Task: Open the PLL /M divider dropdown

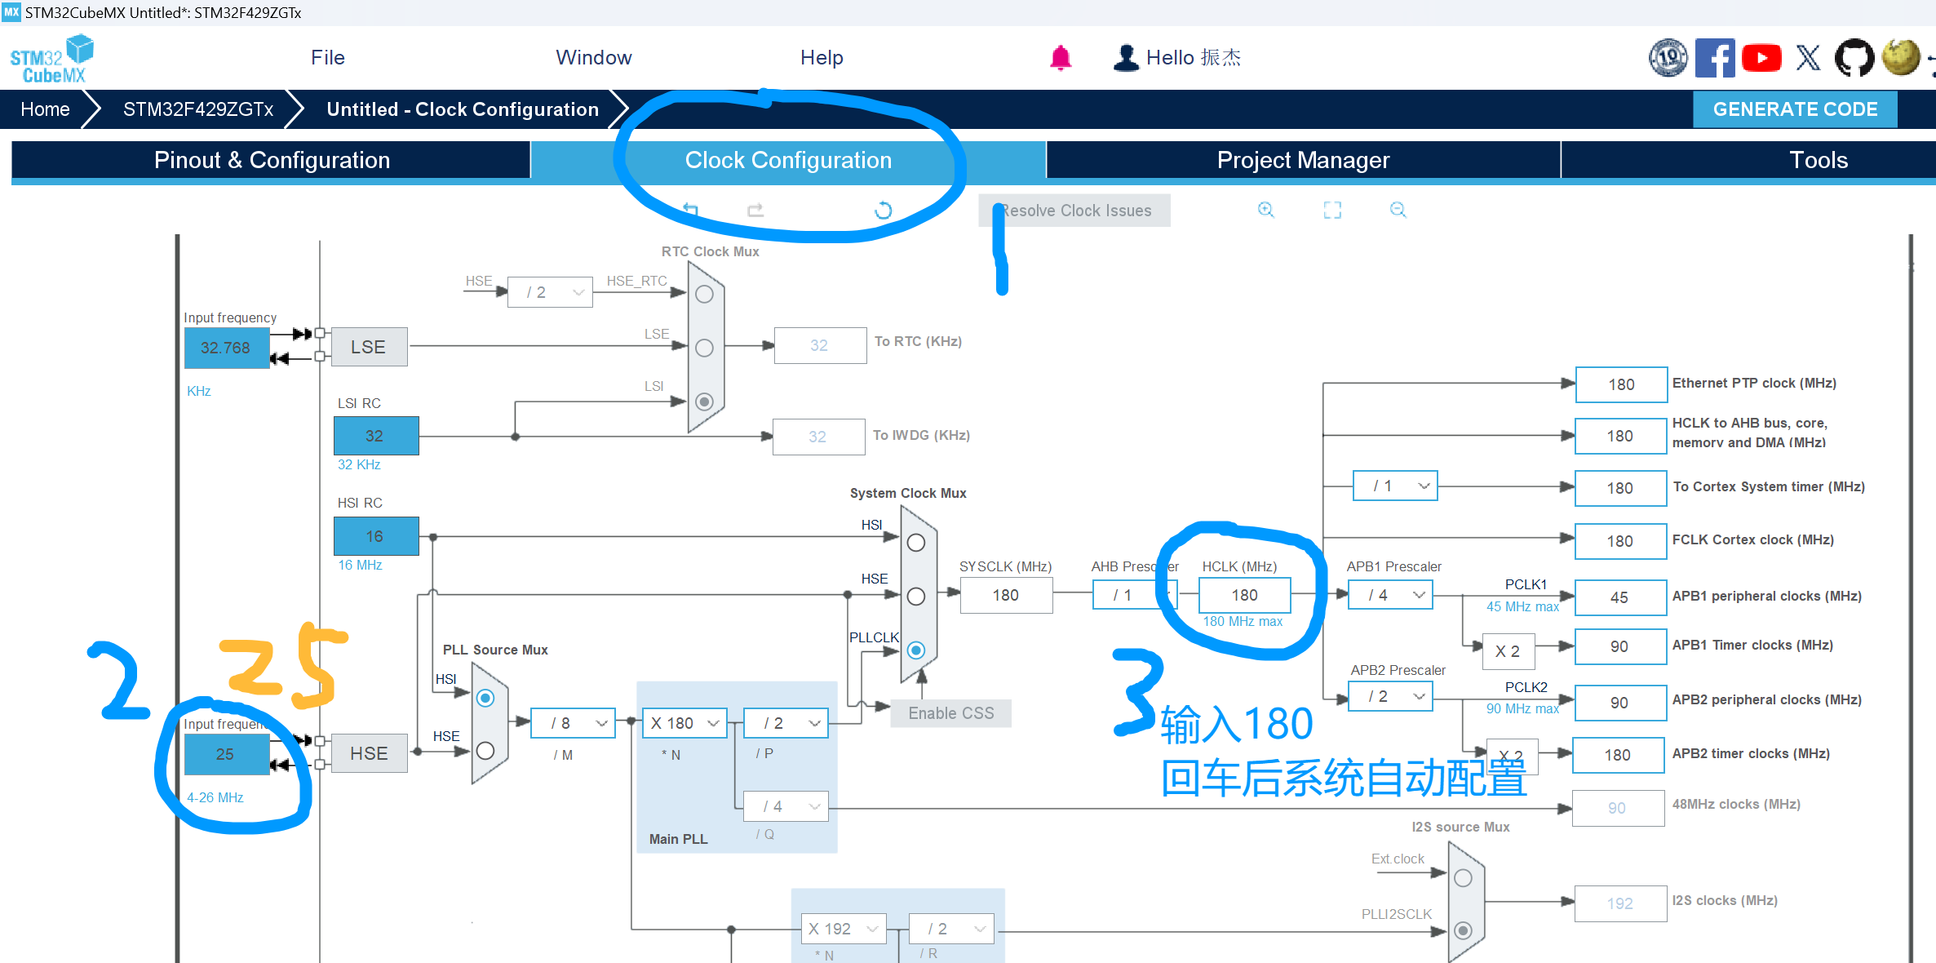Action: pyautogui.click(x=573, y=723)
